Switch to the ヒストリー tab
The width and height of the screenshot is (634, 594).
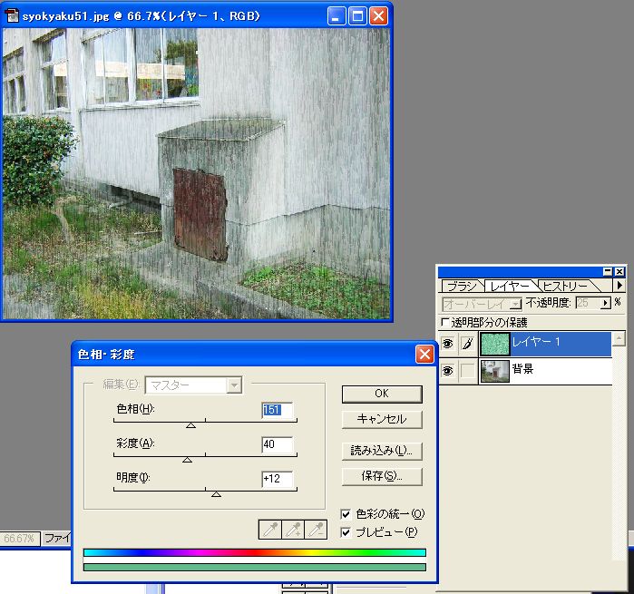tap(566, 286)
